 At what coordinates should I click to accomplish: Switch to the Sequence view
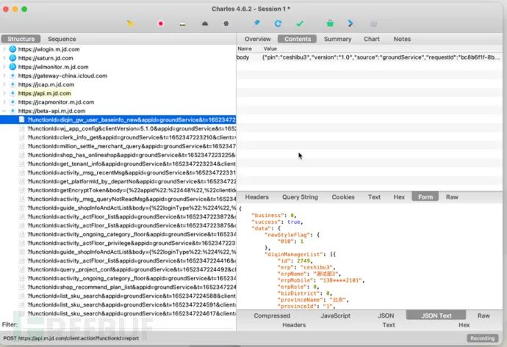click(x=62, y=39)
